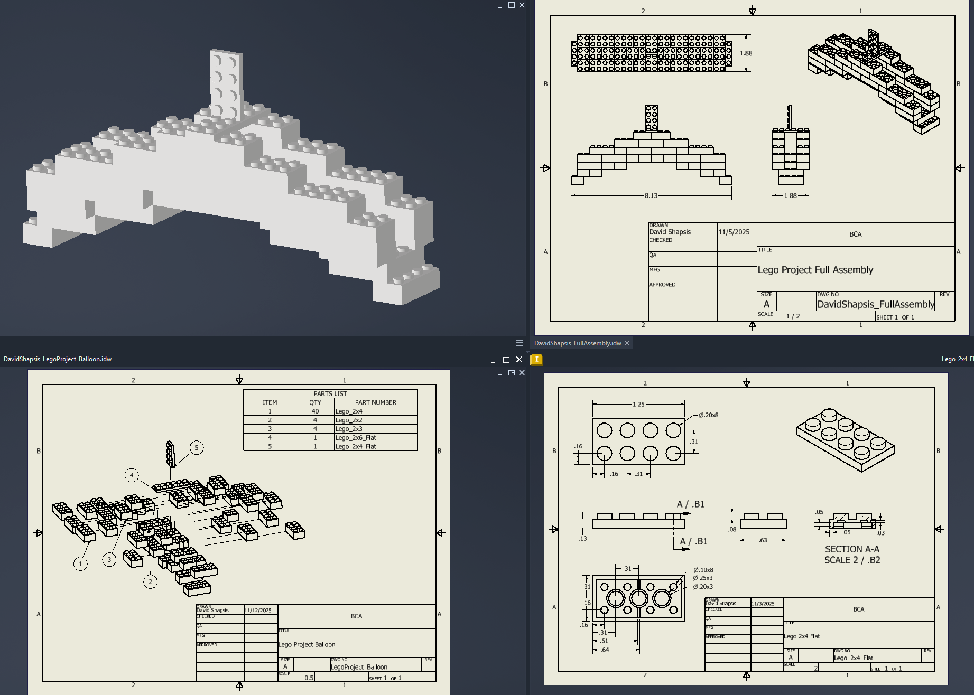
Task: Select the isometric 2x4 flat brick view
Action: coord(845,439)
